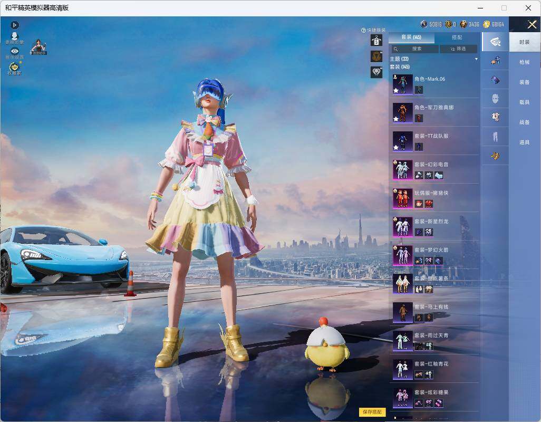The image size is (541, 422).
Task: Open the 战备 side menu
Action: tap(525, 122)
